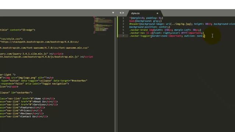Click the minimap in the left pane
Image resolution: width=235 pixels, height=132 pixels.
[103, 25]
